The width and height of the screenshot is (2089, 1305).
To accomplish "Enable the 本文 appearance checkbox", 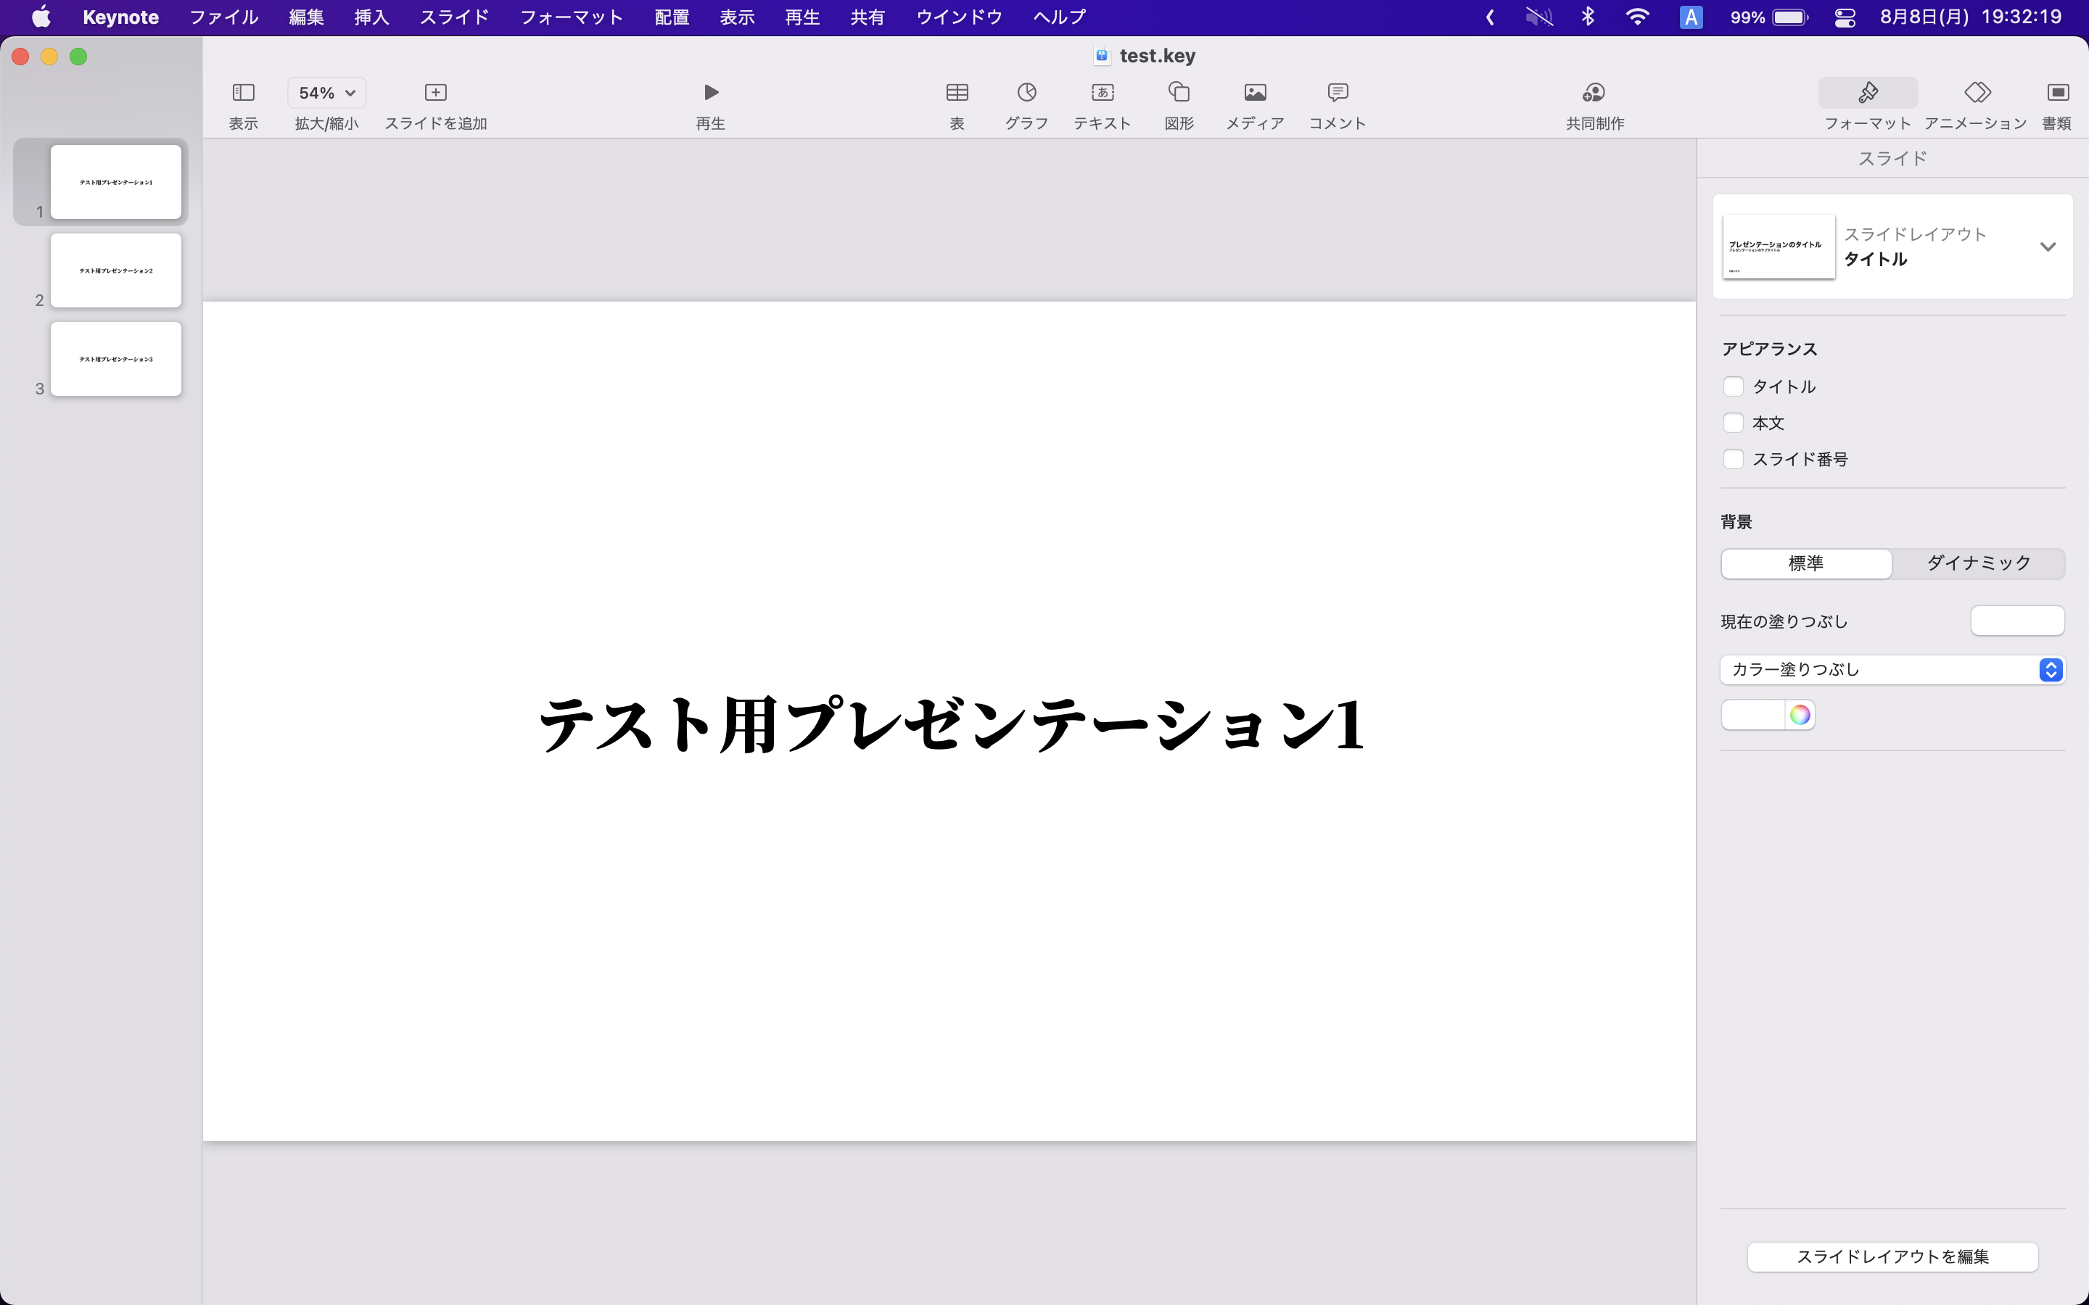I will tap(1734, 423).
